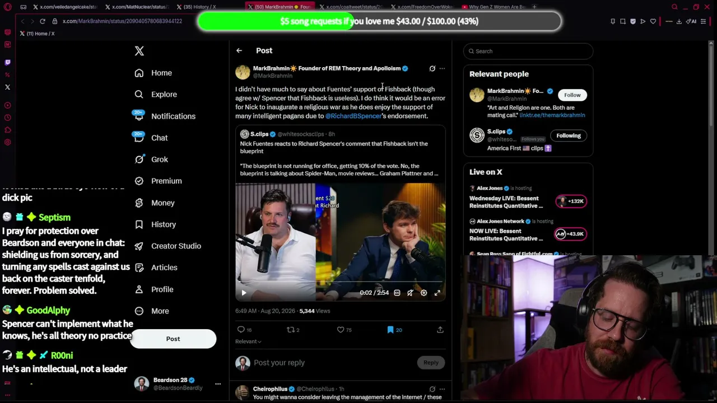Screen dimensions: 717x403
Task: Open more options on MarkBrahmin's post
Action: (x=442, y=68)
